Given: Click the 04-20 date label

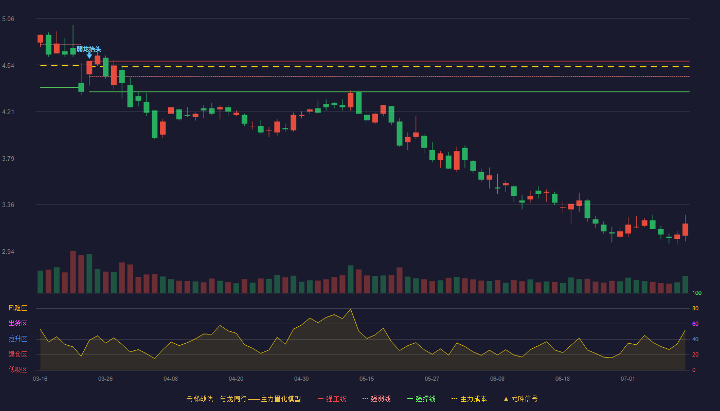Looking at the screenshot, I should 236,379.
